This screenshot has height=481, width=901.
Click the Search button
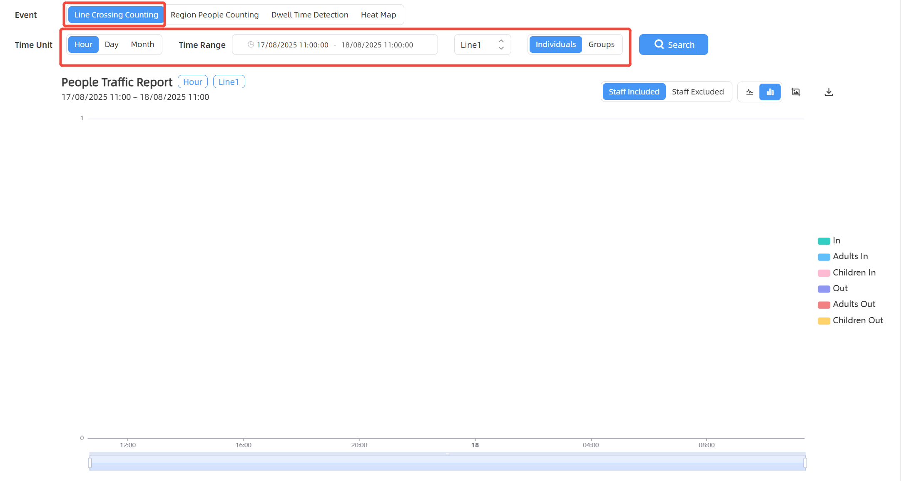point(673,45)
